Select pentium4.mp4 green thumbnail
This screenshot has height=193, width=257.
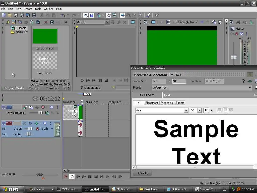45,36
